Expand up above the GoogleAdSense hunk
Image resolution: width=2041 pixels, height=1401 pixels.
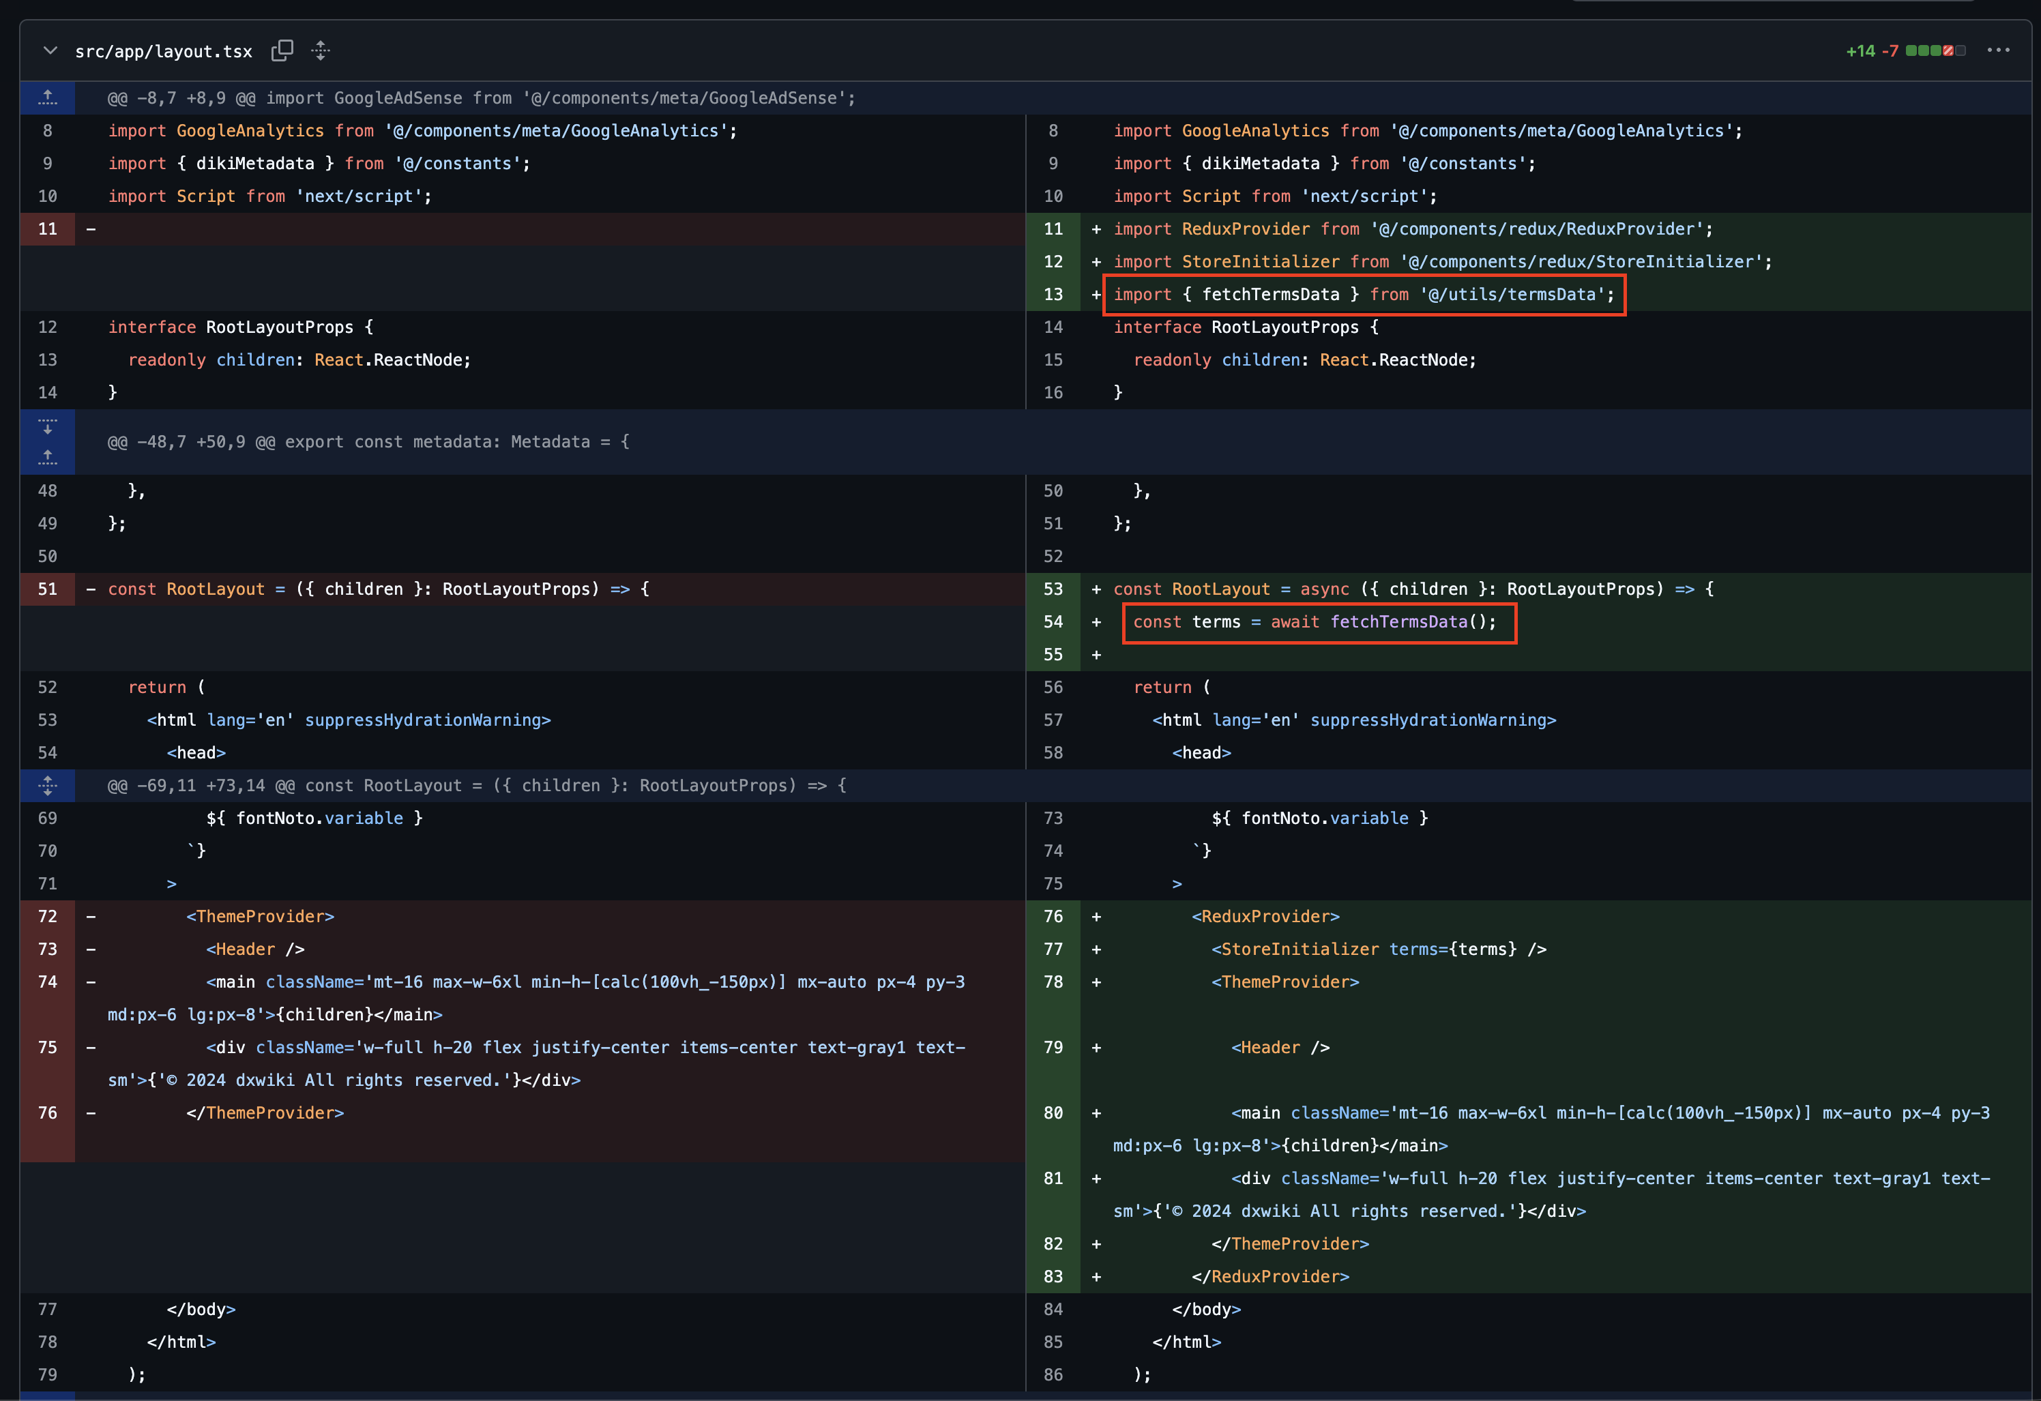(x=48, y=98)
